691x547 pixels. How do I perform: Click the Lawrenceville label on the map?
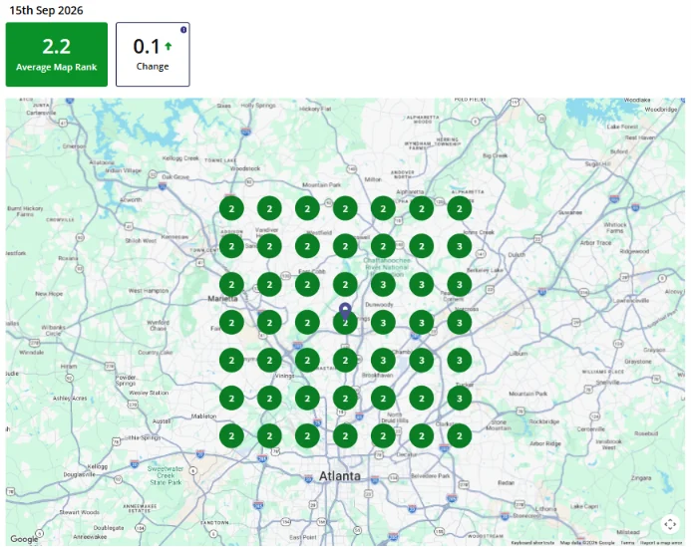tap(630, 300)
